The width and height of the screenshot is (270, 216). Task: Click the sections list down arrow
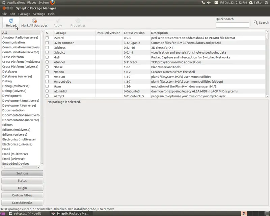tap(42, 164)
